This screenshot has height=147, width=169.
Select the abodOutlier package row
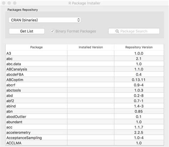click(x=84, y=117)
